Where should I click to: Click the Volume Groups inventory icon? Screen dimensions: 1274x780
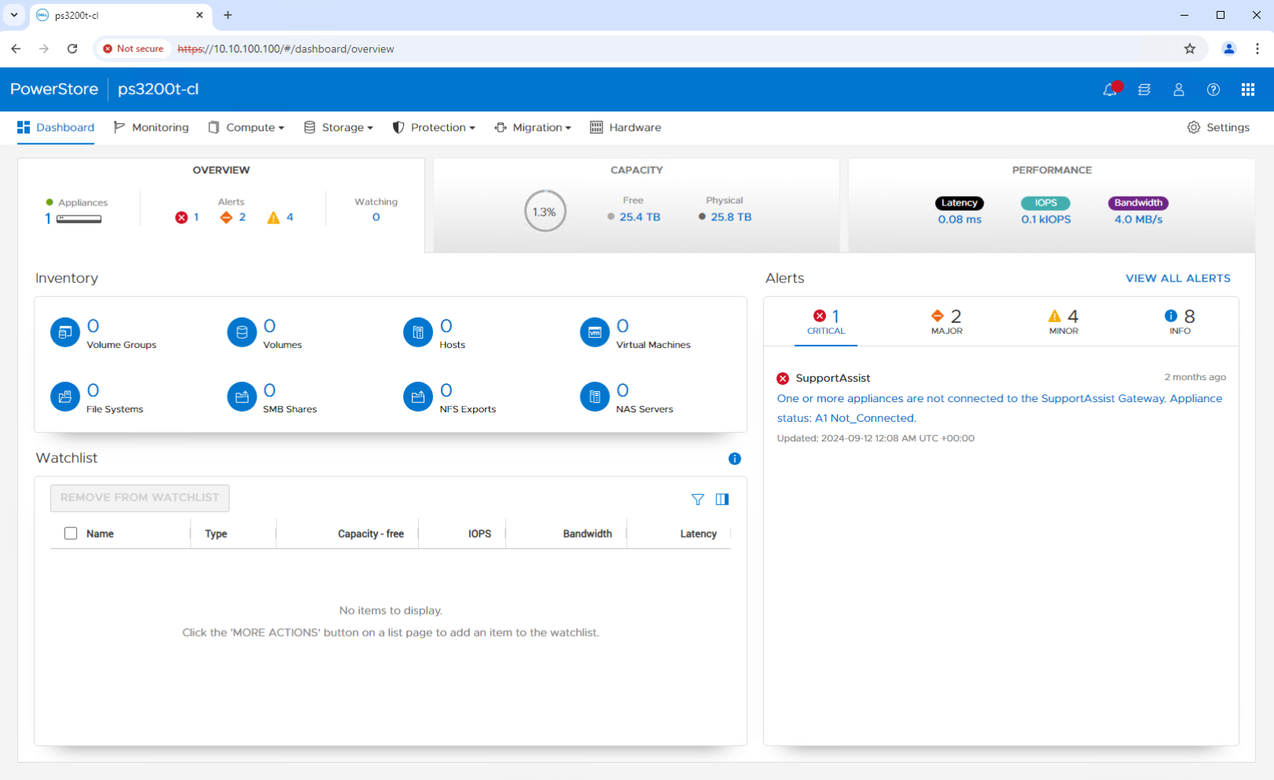point(65,332)
